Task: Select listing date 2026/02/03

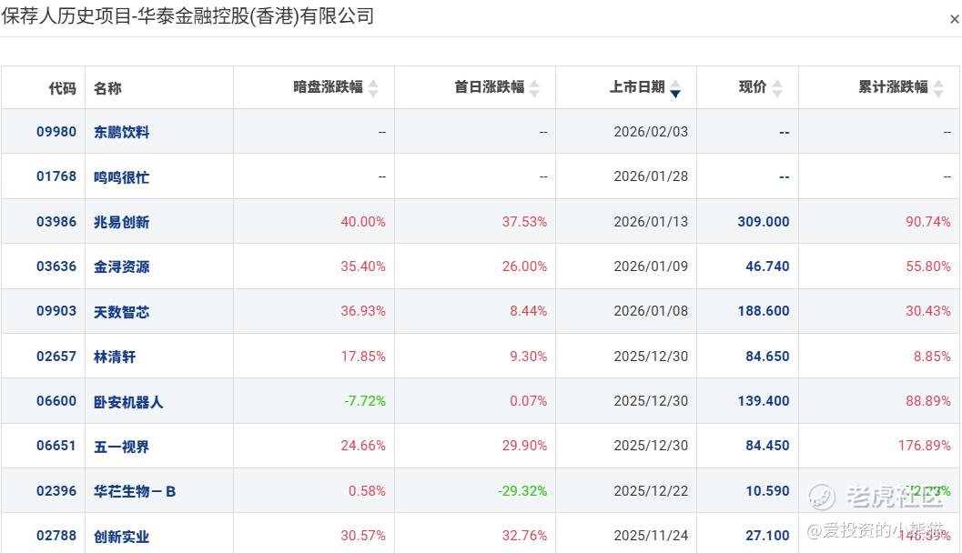Action: tap(651, 132)
